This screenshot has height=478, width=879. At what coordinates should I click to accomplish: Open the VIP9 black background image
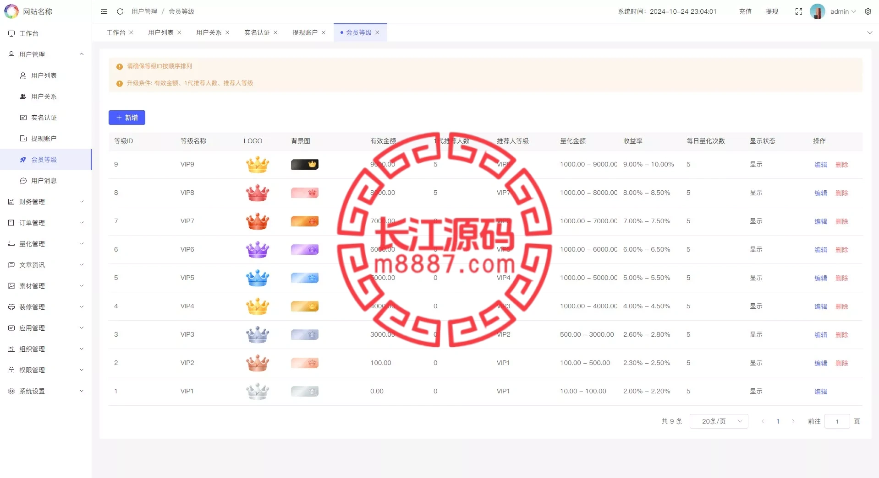click(x=305, y=164)
